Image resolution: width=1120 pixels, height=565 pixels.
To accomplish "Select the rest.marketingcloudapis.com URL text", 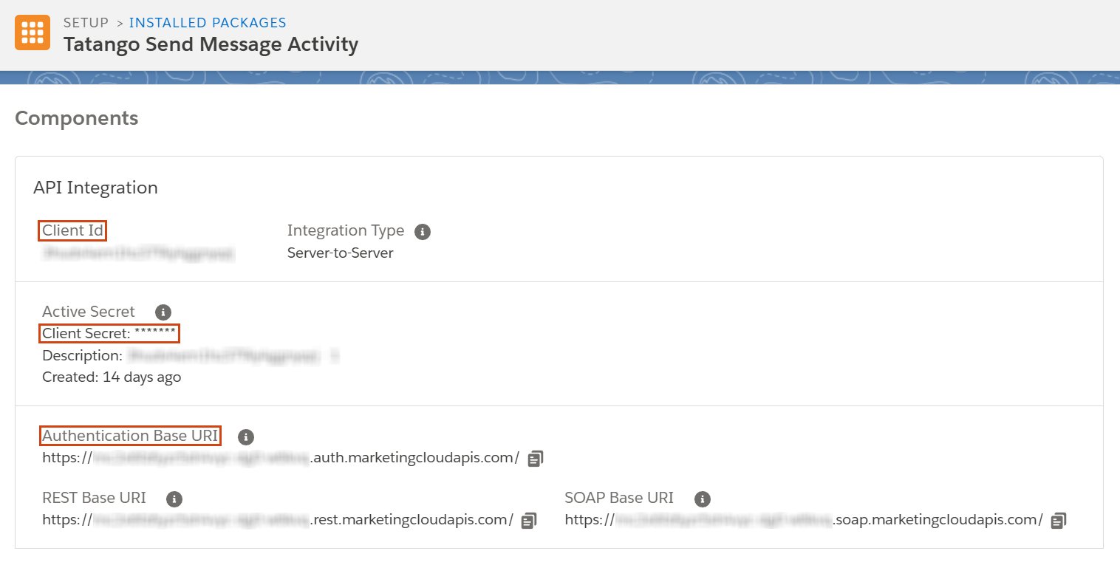I will click(278, 520).
